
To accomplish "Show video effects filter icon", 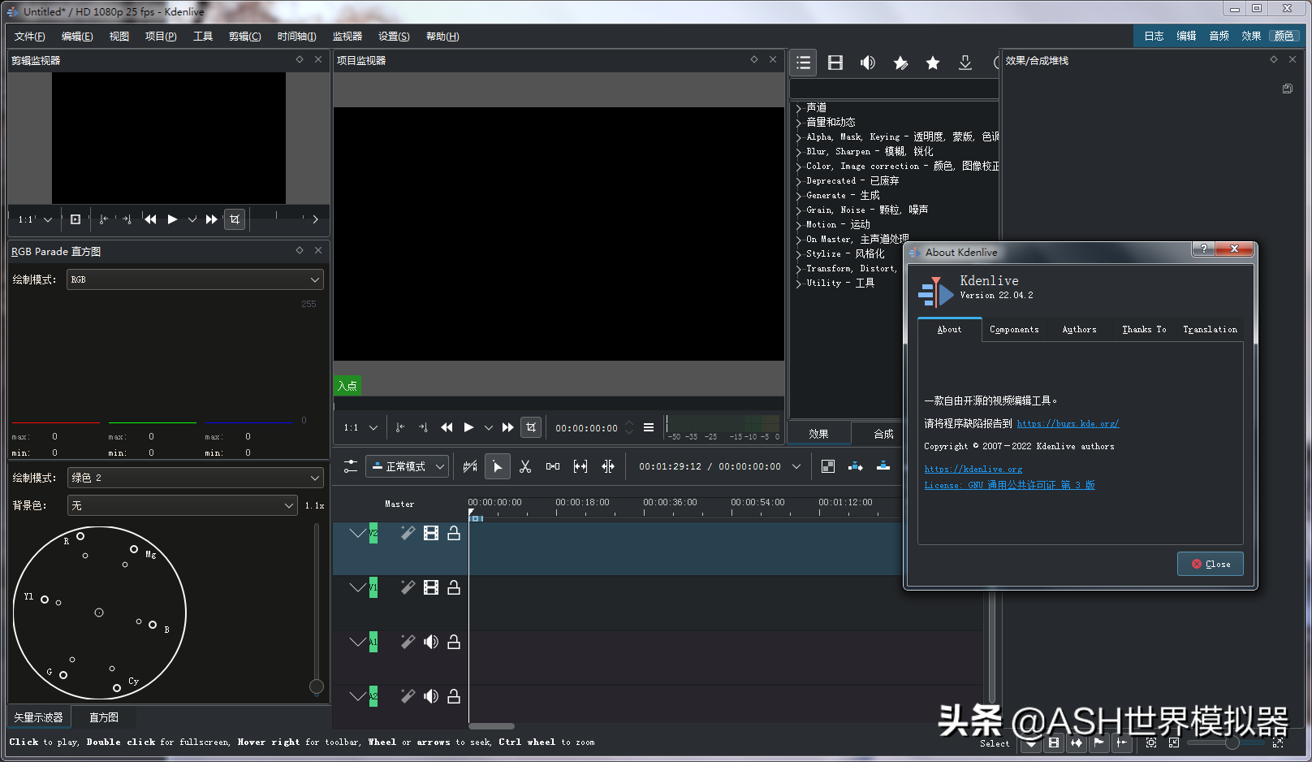I will [835, 63].
